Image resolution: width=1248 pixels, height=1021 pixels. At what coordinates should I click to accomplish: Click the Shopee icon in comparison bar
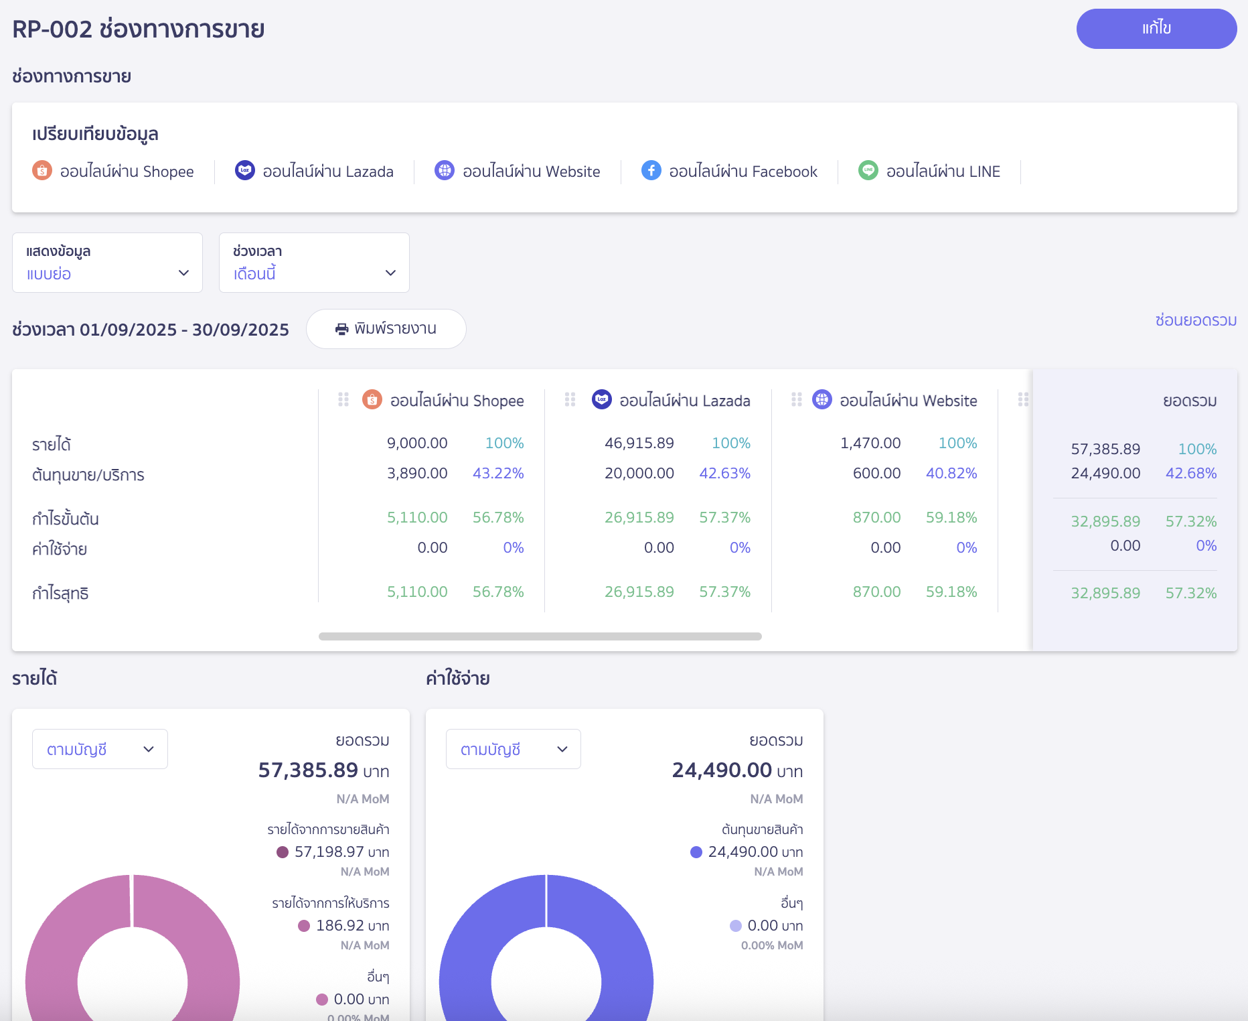pyautogui.click(x=42, y=171)
